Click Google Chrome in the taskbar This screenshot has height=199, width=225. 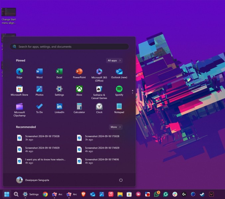pyautogui.click(x=45, y=194)
